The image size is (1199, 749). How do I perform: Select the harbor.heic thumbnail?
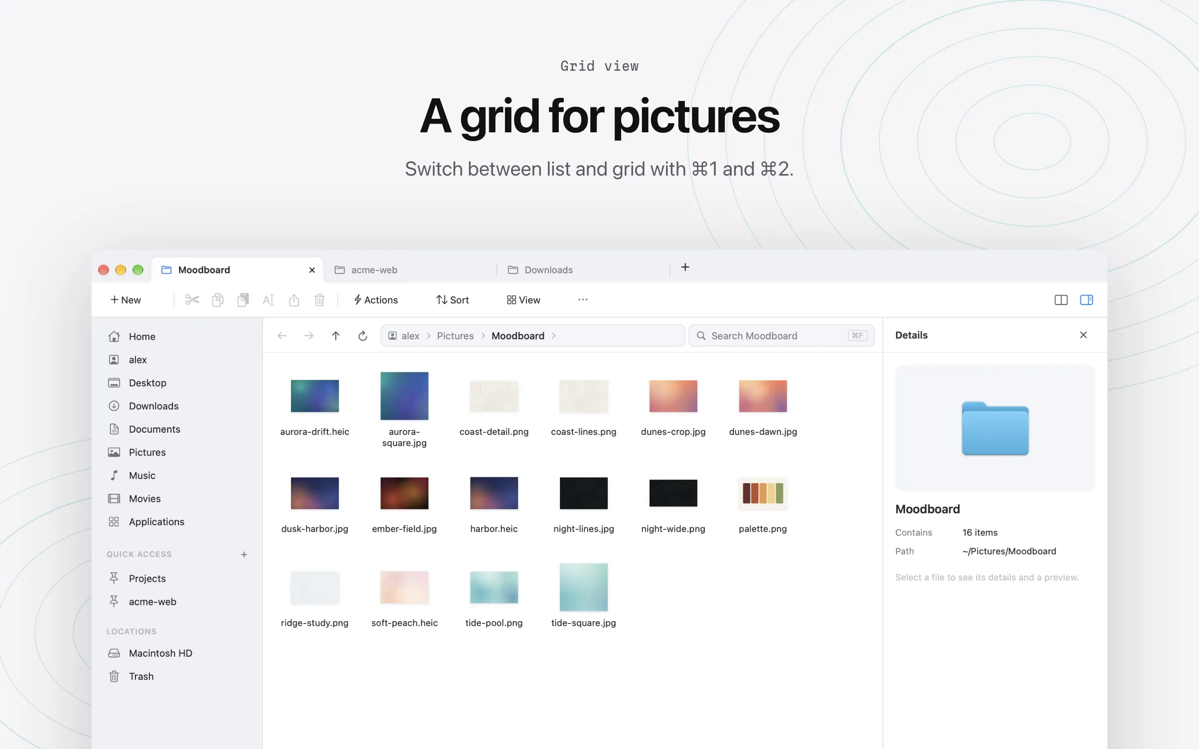pos(494,494)
